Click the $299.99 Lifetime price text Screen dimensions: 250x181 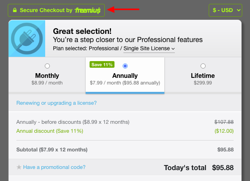(203, 83)
